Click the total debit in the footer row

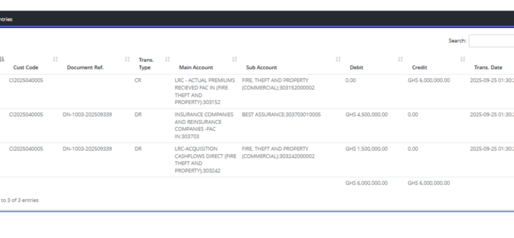pyautogui.click(x=366, y=183)
